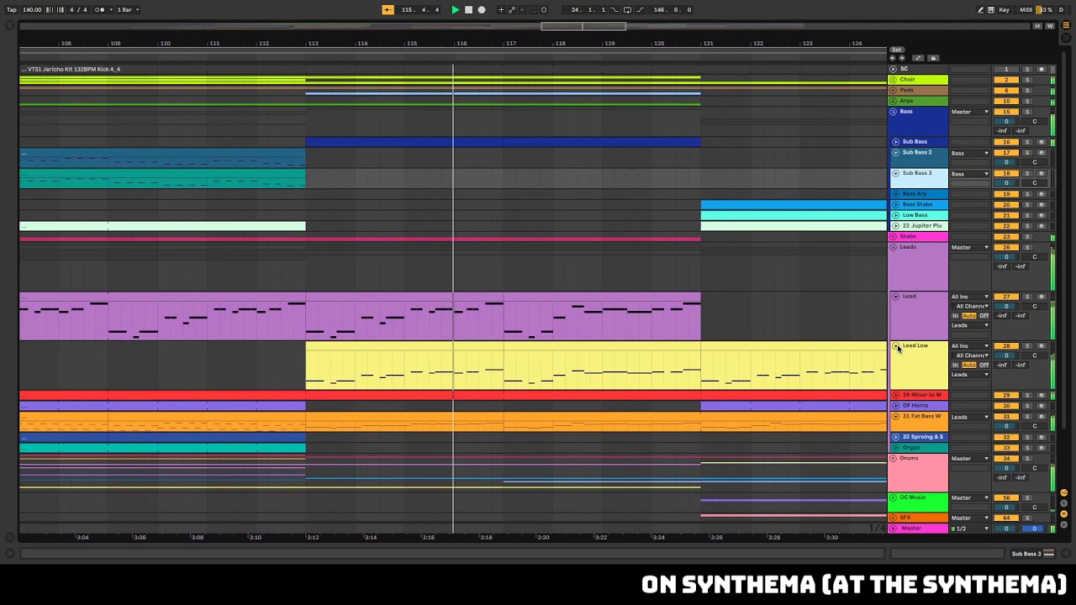The height and width of the screenshot is (605, 1076).
Task: Toggle the computer MIDI keyboard icon
Action: coord(992,10)
